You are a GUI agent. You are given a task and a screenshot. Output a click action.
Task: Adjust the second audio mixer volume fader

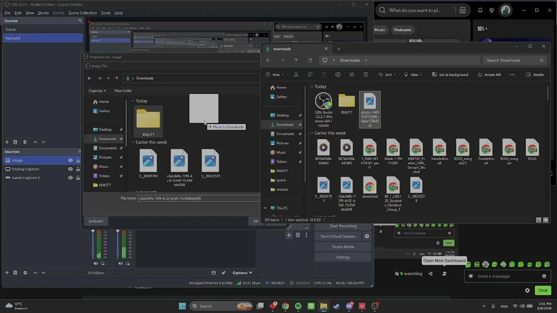click(x=117, y=243)
